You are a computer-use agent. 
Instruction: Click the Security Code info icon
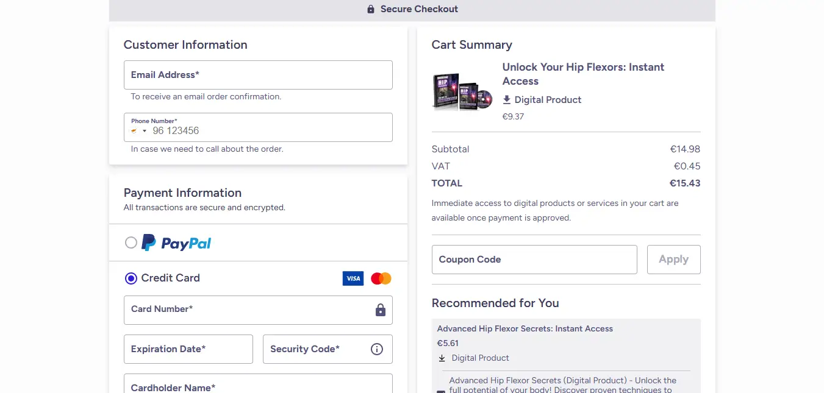[377, 349]
